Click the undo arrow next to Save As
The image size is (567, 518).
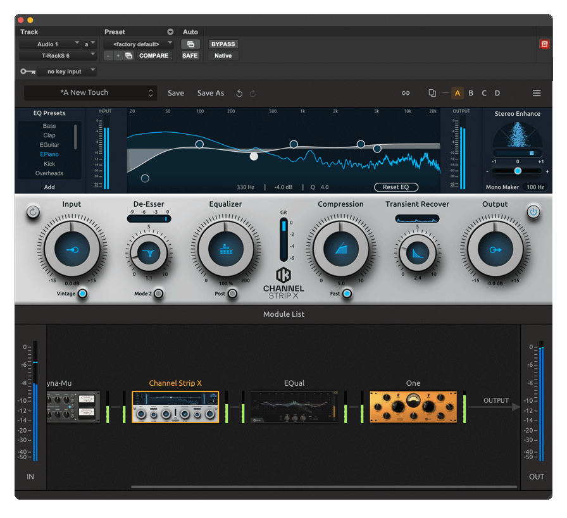[239, 93]
